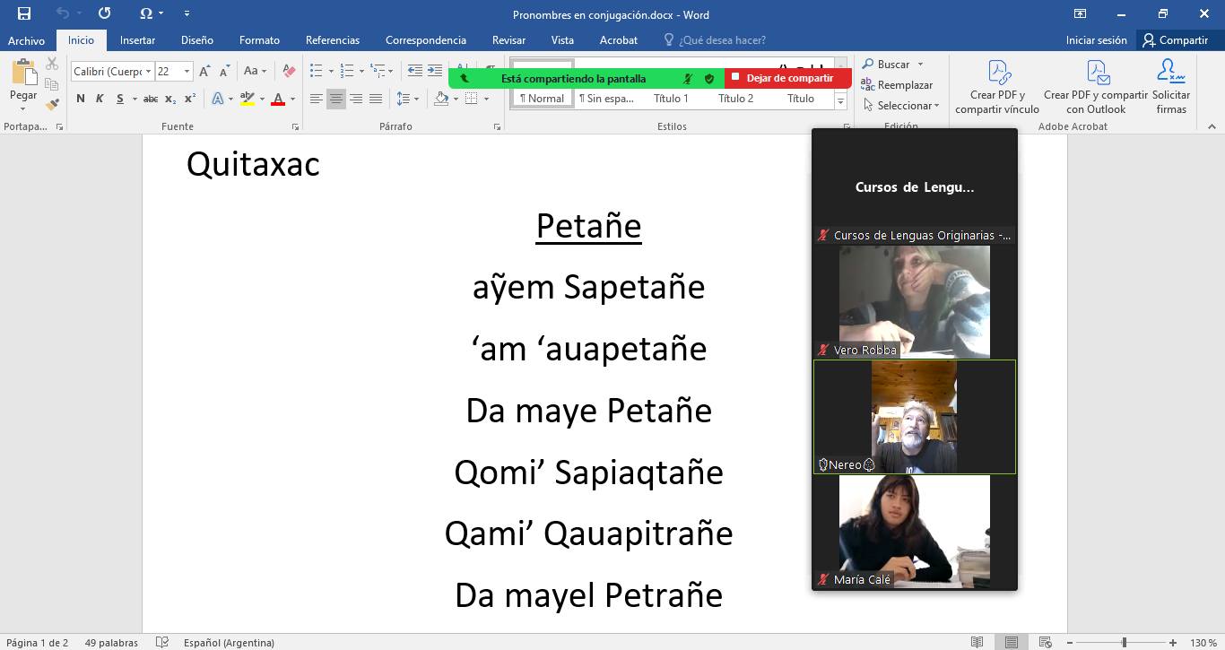Click the Save icon in title bar

24,13
